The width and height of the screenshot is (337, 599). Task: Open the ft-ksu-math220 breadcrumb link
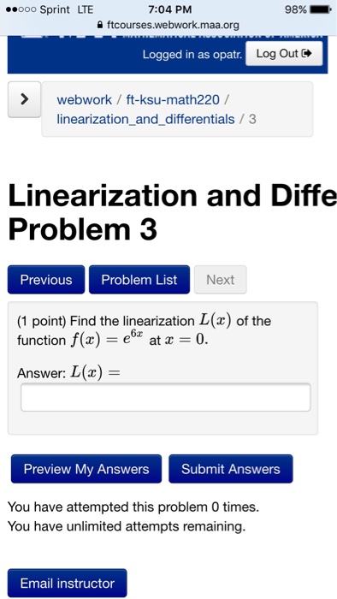tap(173, 100)
